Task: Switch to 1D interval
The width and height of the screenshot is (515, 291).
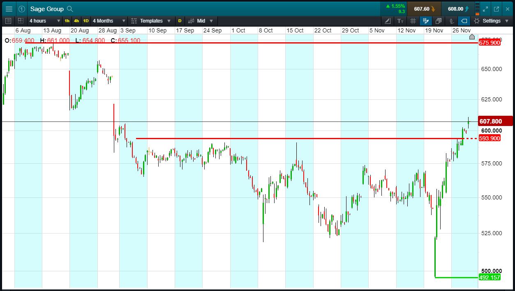Action: (85, 21)
